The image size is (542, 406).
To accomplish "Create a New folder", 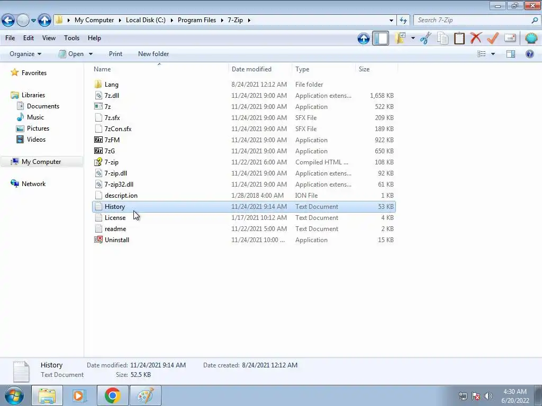I will (153, 54).
